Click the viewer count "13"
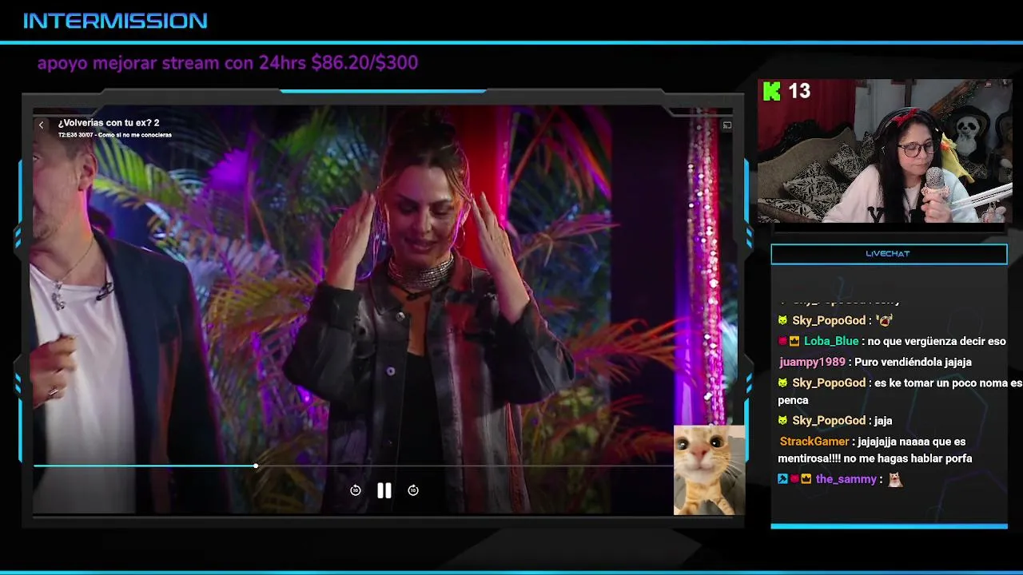Screen dimensions: 1023x575 click(x=799, y=91)
